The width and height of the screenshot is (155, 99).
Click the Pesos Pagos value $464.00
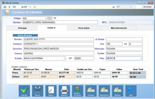click(102, 73)
